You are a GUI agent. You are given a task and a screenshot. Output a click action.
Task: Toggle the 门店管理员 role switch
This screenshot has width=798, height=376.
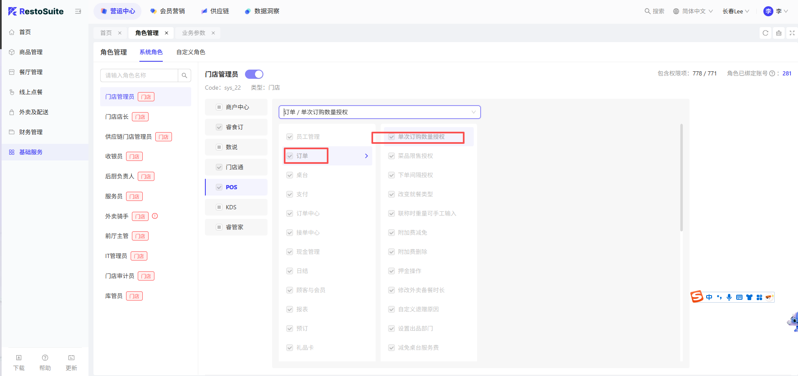click(x=254, y=74)
